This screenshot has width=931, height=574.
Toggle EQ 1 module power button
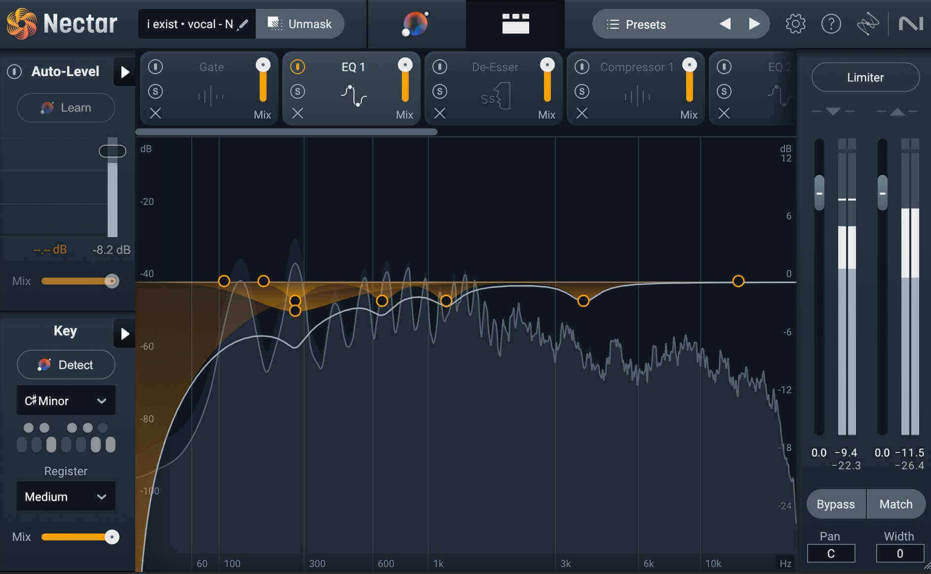click(x=298, y=66)
